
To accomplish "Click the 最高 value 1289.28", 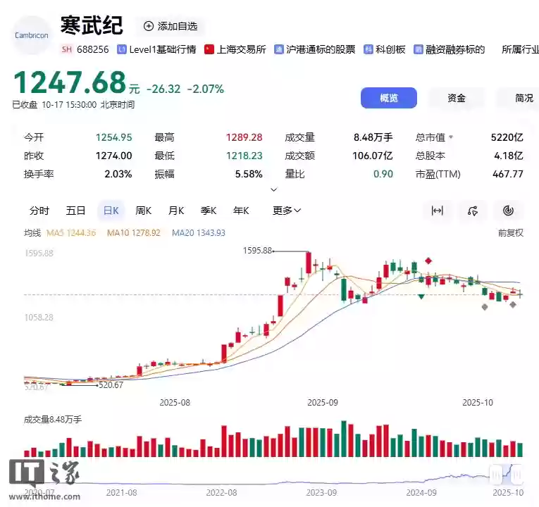I will click(244, 137).
